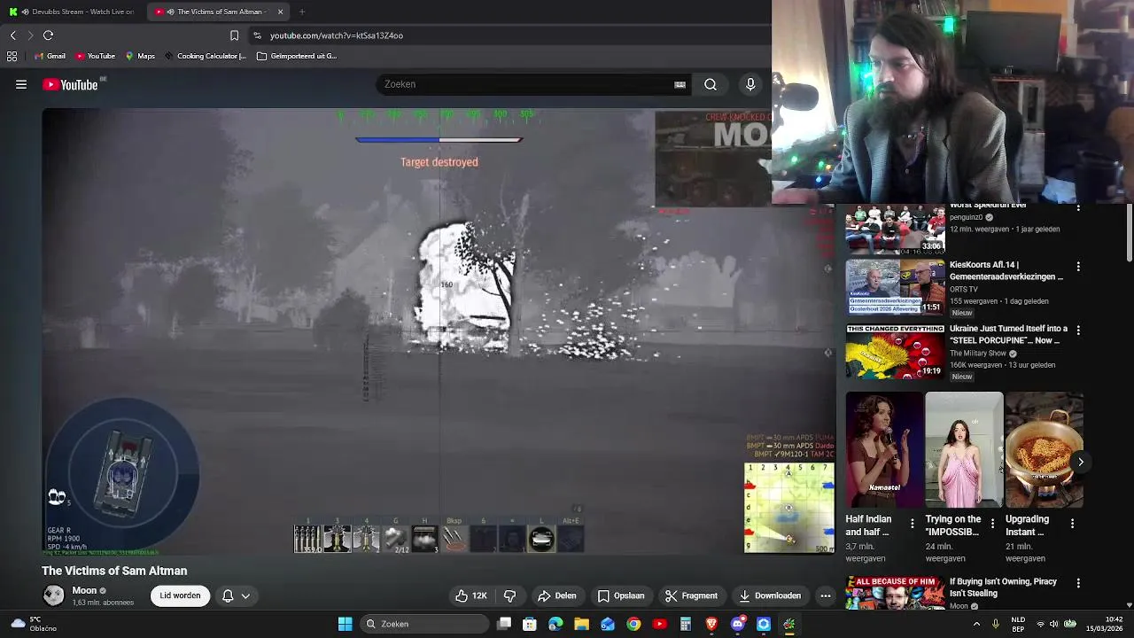Open the Upgrading Instant short
The width and height of the screenshot is (1134, 638).
1044,449
